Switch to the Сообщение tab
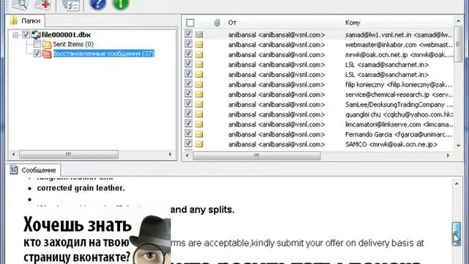Screen dimensions: 469x264 point(33,170)
